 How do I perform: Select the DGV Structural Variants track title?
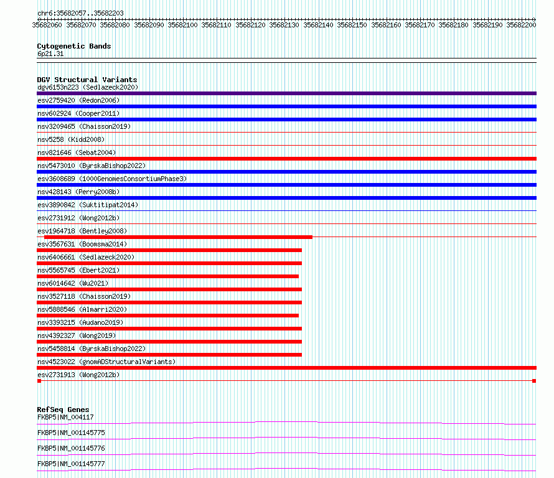point(87,80)
